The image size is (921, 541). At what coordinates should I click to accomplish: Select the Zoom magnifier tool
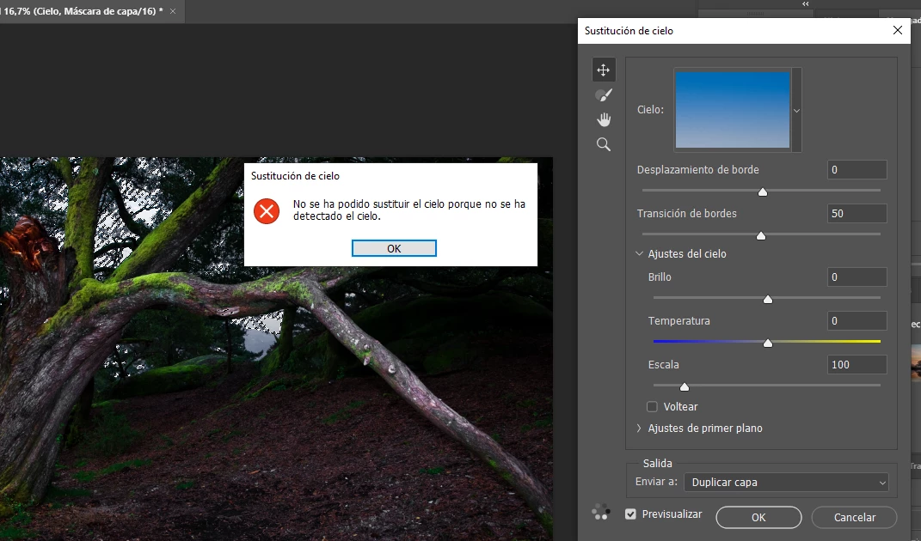tap(603, 144)
